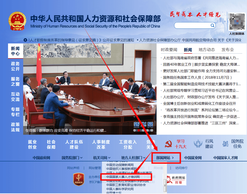Image resolution: width=247 pixels, height=194 pixels.
Task: Switch to the 地方动态 tab
Action: click(x=207, y=50)
